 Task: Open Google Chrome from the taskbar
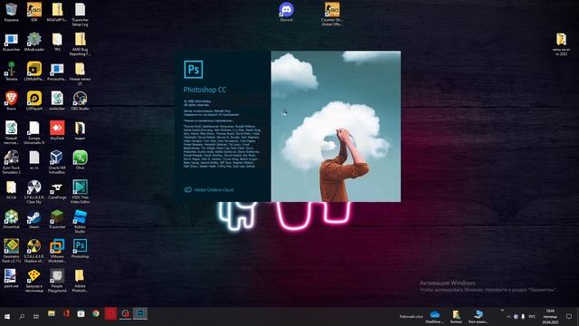[96, 314]
